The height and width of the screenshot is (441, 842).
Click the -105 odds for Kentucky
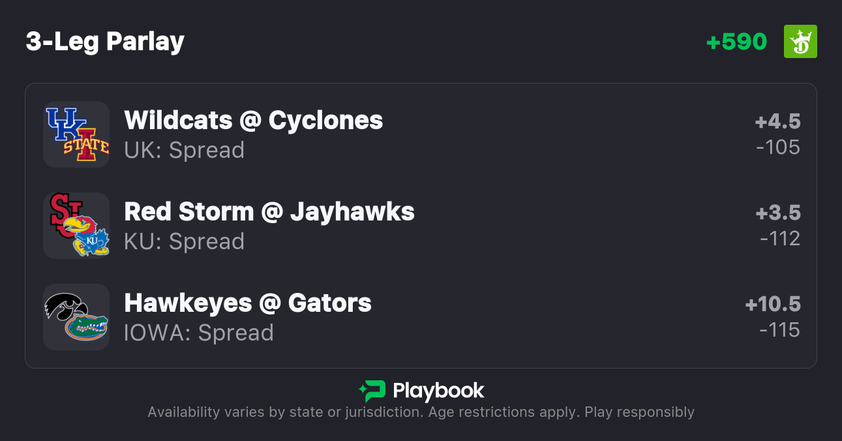point(778,147)
